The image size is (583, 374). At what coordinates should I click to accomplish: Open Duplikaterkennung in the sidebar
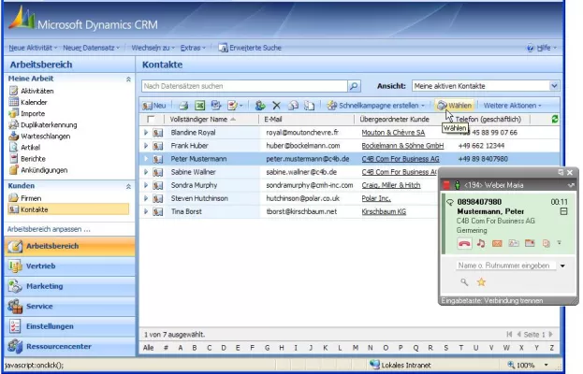[x=49, y=124]
